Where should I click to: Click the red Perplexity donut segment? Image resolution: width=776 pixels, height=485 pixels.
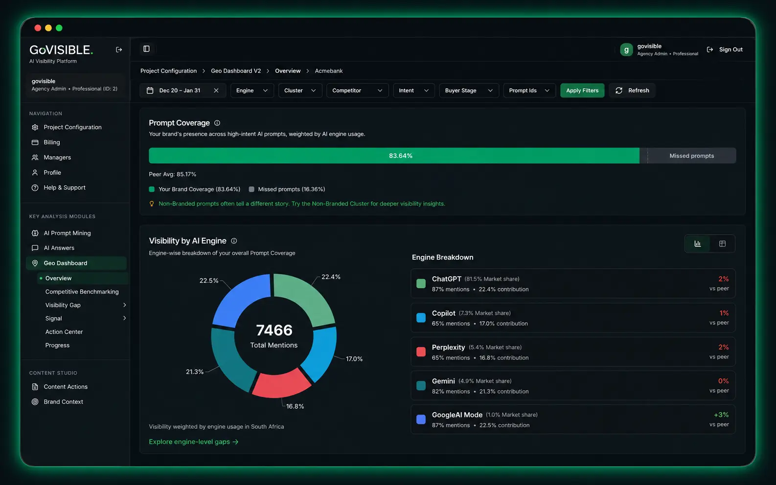click(x=281, y=384)
